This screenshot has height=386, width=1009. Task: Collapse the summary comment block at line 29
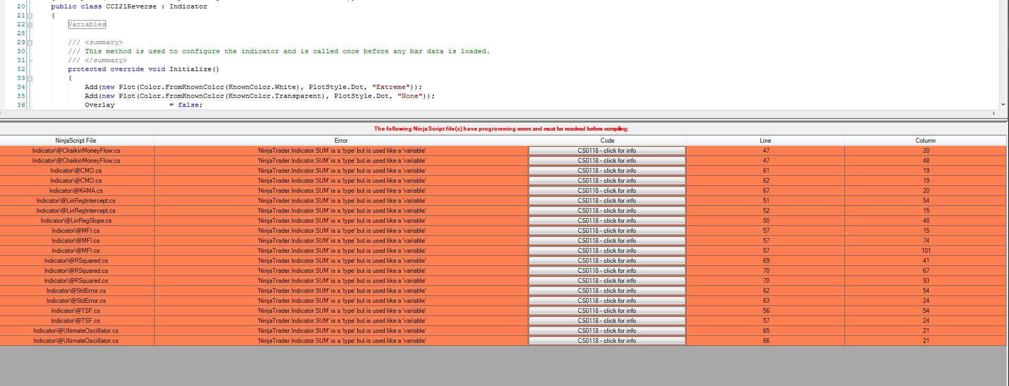30,42
